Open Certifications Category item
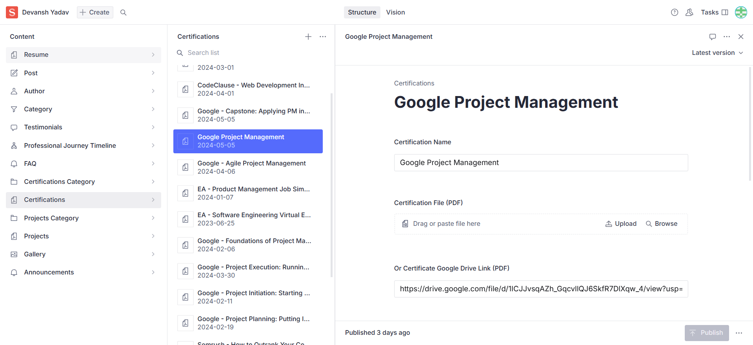The image size is (753, 345). (84, 182)
